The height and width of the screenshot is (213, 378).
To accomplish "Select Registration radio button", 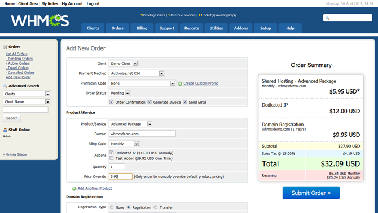I will [x=129, y=207].
